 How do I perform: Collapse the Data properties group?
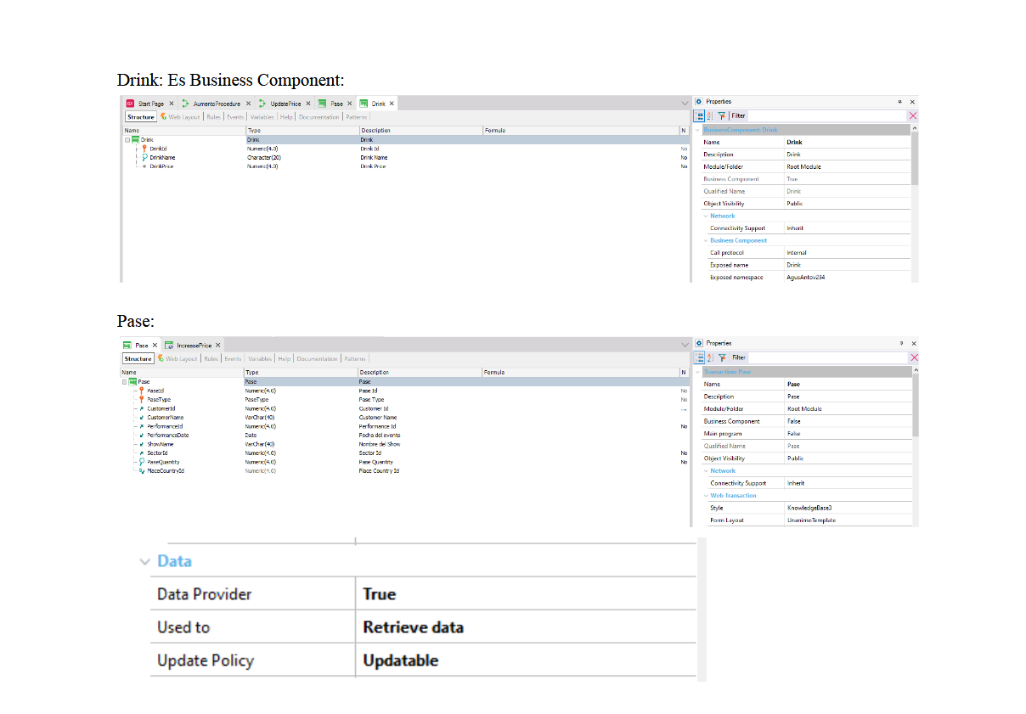(145, 562)
